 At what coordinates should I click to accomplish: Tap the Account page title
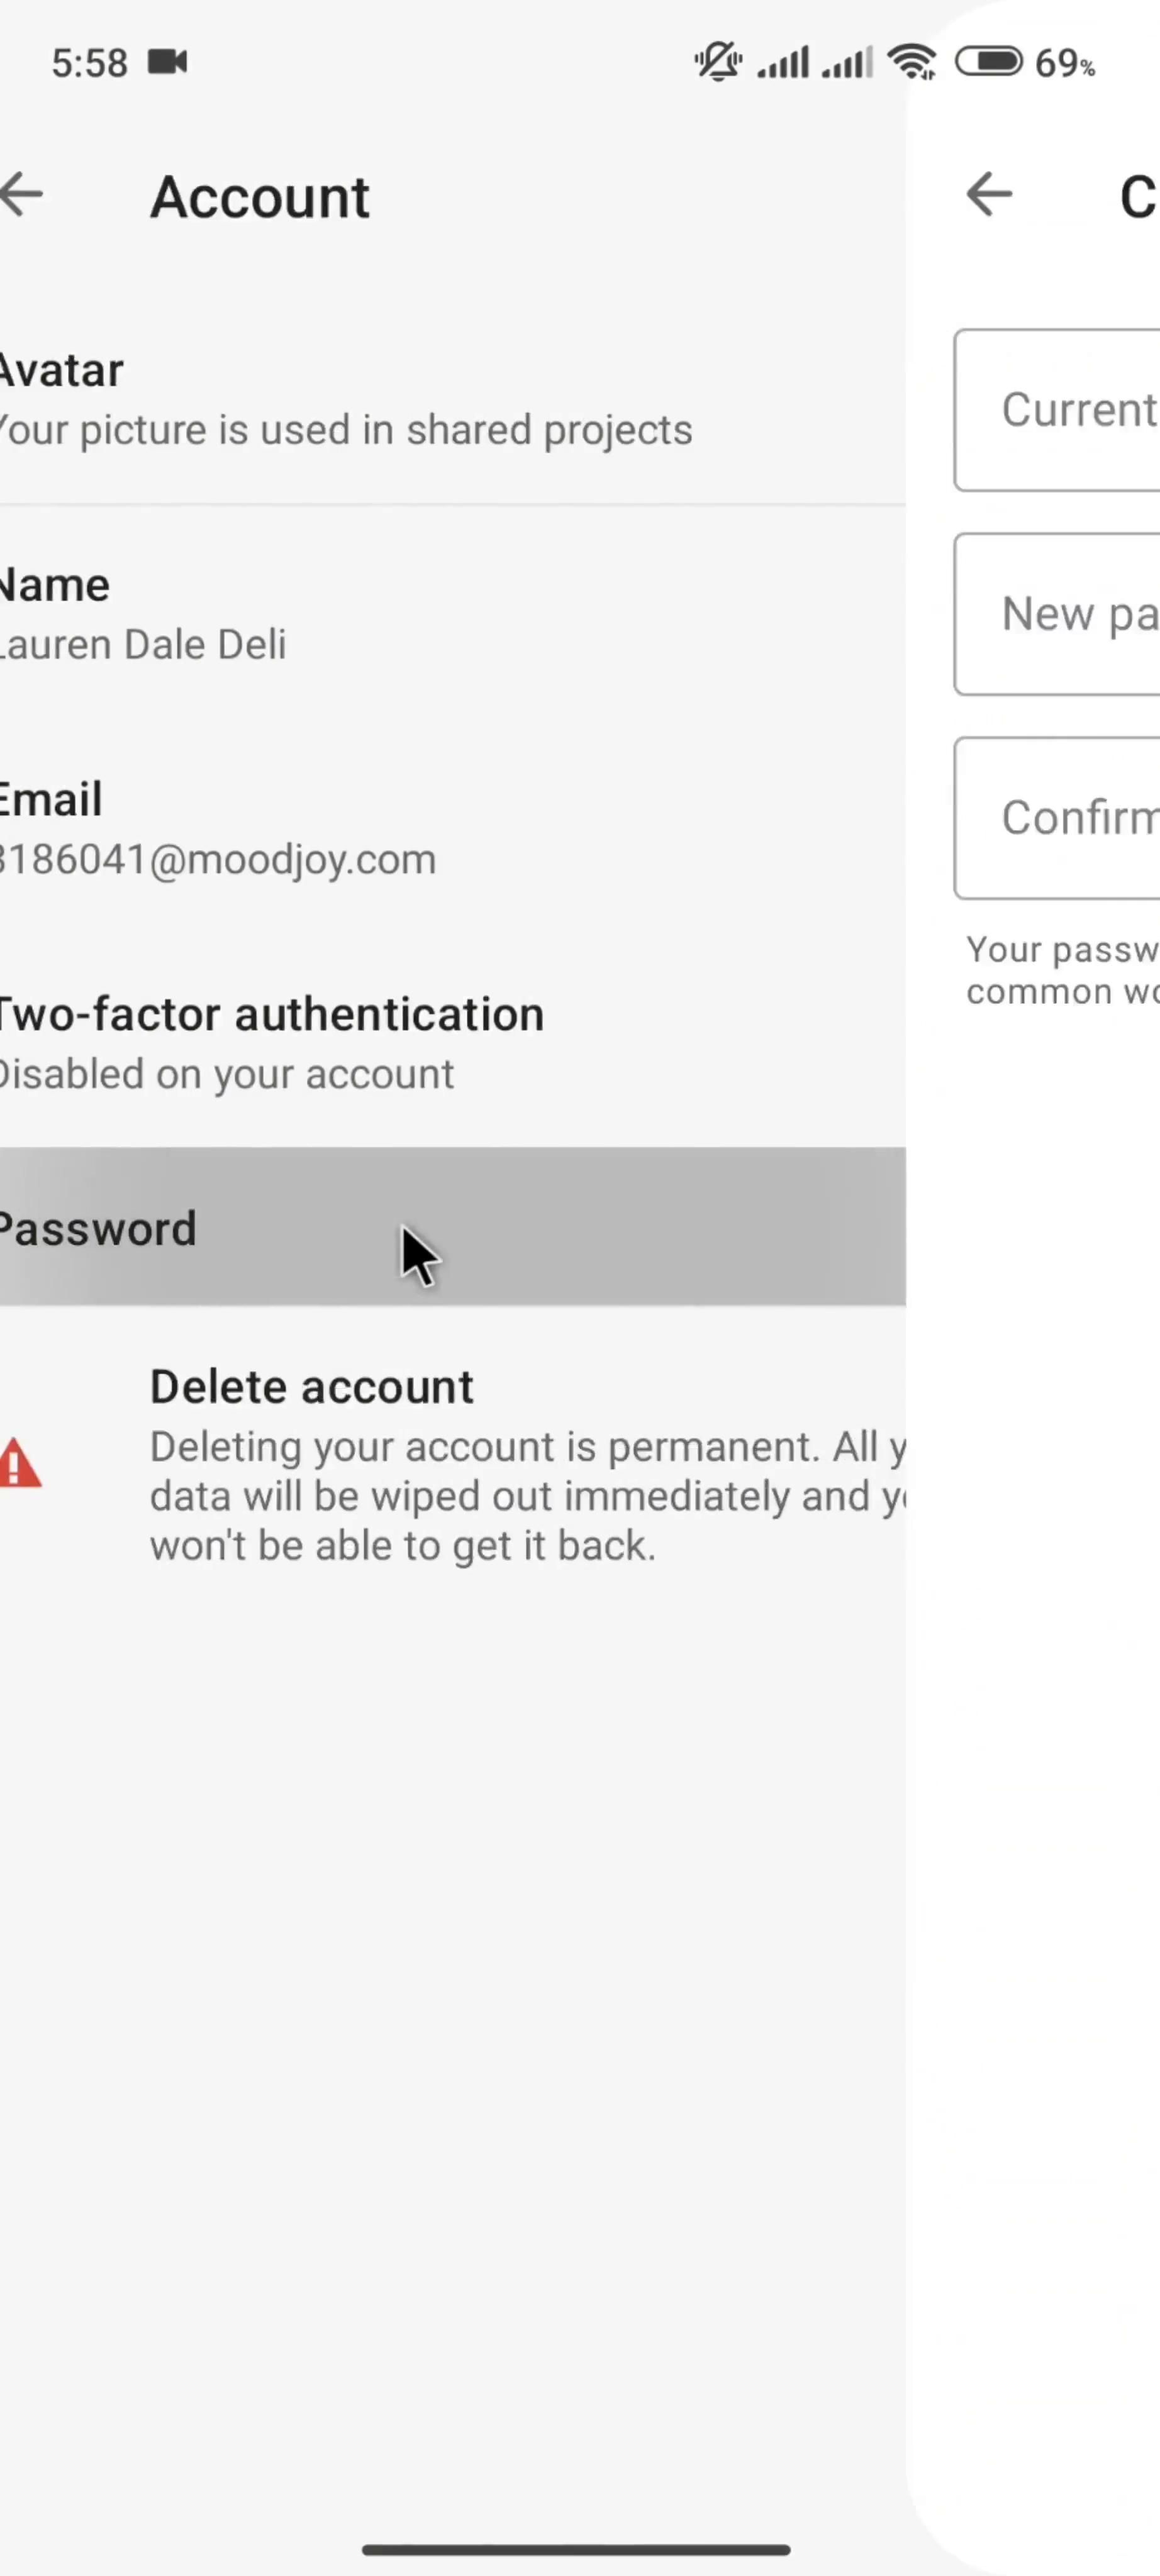coord(260,197)
